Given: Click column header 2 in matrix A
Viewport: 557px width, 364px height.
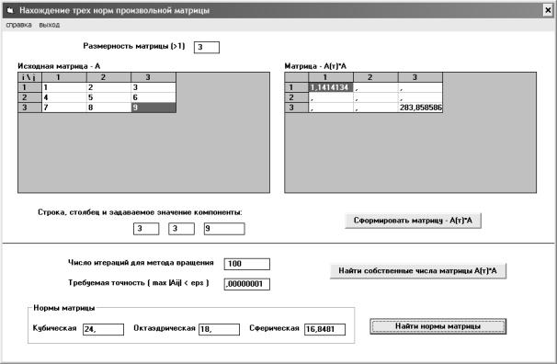Looking at the screenshot, I should (108, 77).
